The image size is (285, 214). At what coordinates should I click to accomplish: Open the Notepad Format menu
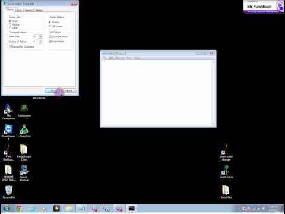click(x=119, y=58)
